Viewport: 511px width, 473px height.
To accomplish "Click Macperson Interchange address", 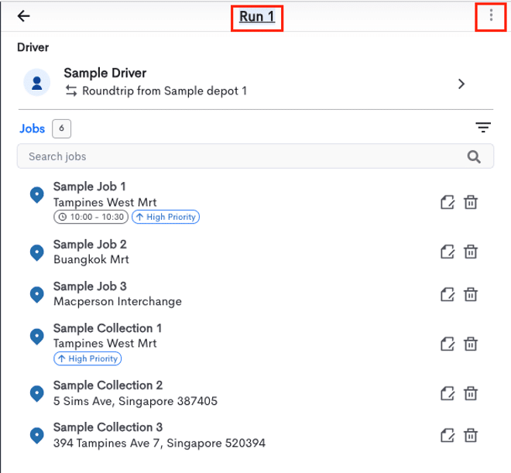I will pyautogui.click(x=118, y=302).
